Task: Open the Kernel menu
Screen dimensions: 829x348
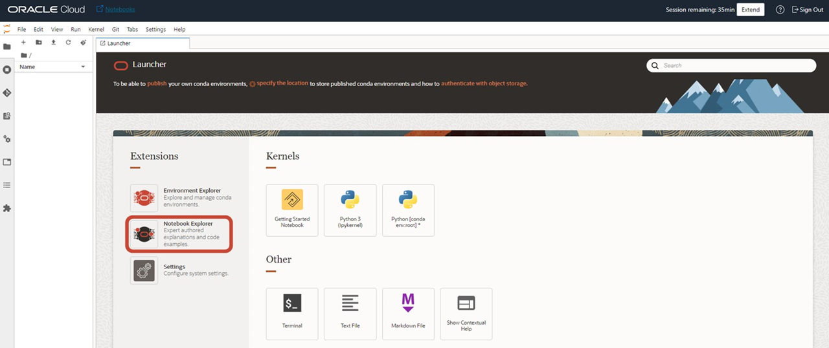Action: tap(96, 30)
